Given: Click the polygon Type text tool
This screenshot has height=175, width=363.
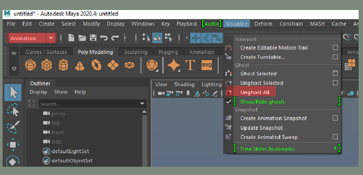Looking at the screenshot, I should tap(190, 65).
